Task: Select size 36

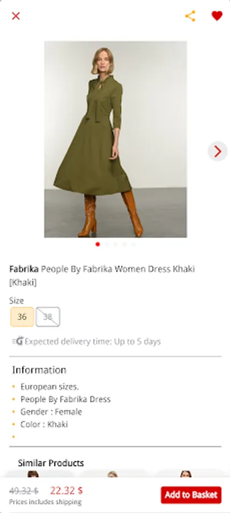Action: coord(22,317)
